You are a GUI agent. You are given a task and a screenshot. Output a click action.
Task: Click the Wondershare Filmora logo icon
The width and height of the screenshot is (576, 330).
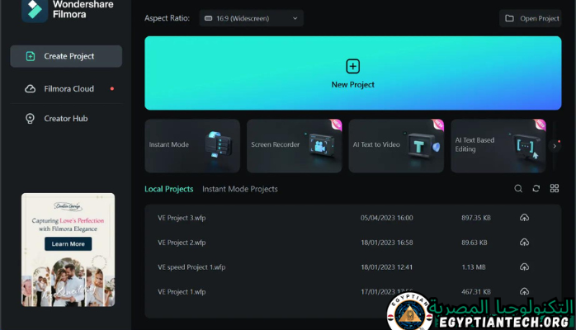[35, 10]
